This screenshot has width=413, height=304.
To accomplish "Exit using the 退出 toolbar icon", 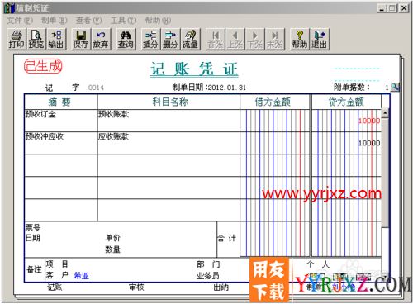I will 319,39.
